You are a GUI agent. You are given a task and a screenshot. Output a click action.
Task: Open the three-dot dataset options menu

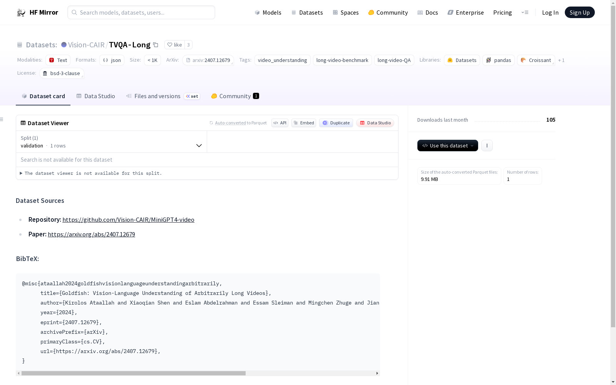pyautogui.click(x=487, y=146)
